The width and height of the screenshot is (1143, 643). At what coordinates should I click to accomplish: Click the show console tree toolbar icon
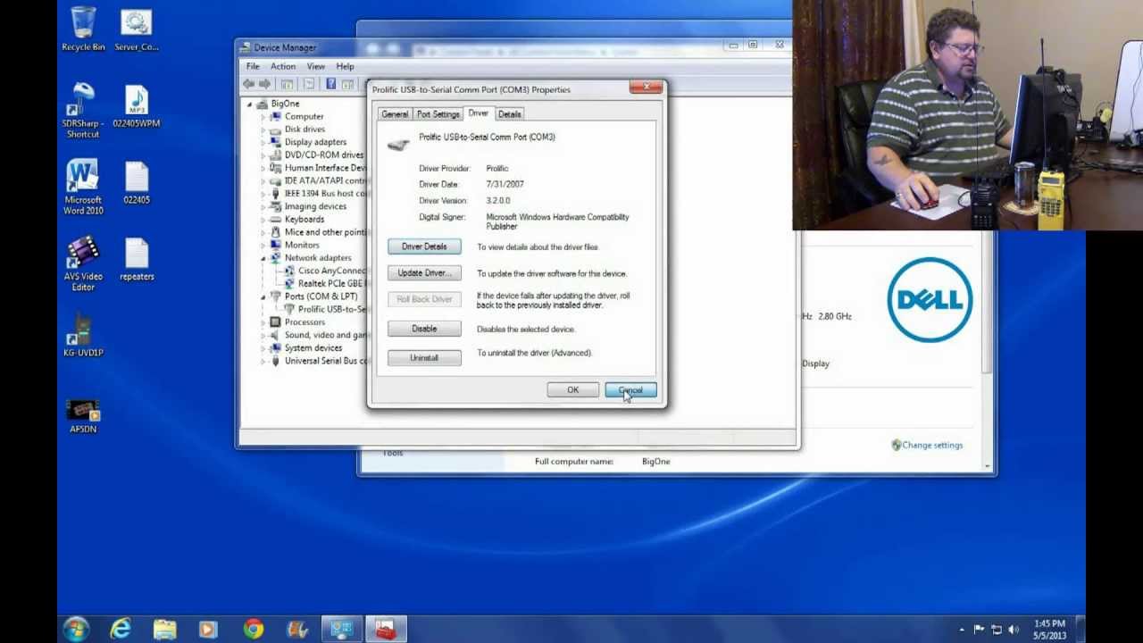[x=287, y=84]
